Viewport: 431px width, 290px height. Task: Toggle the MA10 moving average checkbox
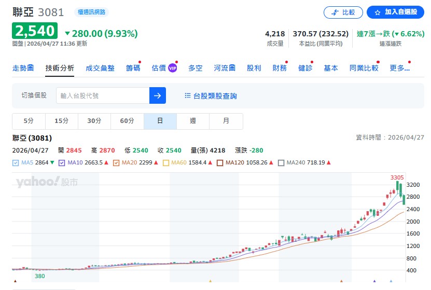[62, 163]
